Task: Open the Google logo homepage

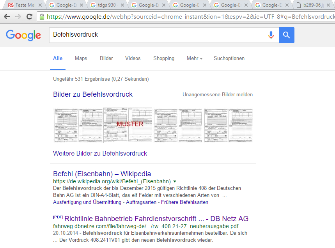Action: (x=23, y=35)
